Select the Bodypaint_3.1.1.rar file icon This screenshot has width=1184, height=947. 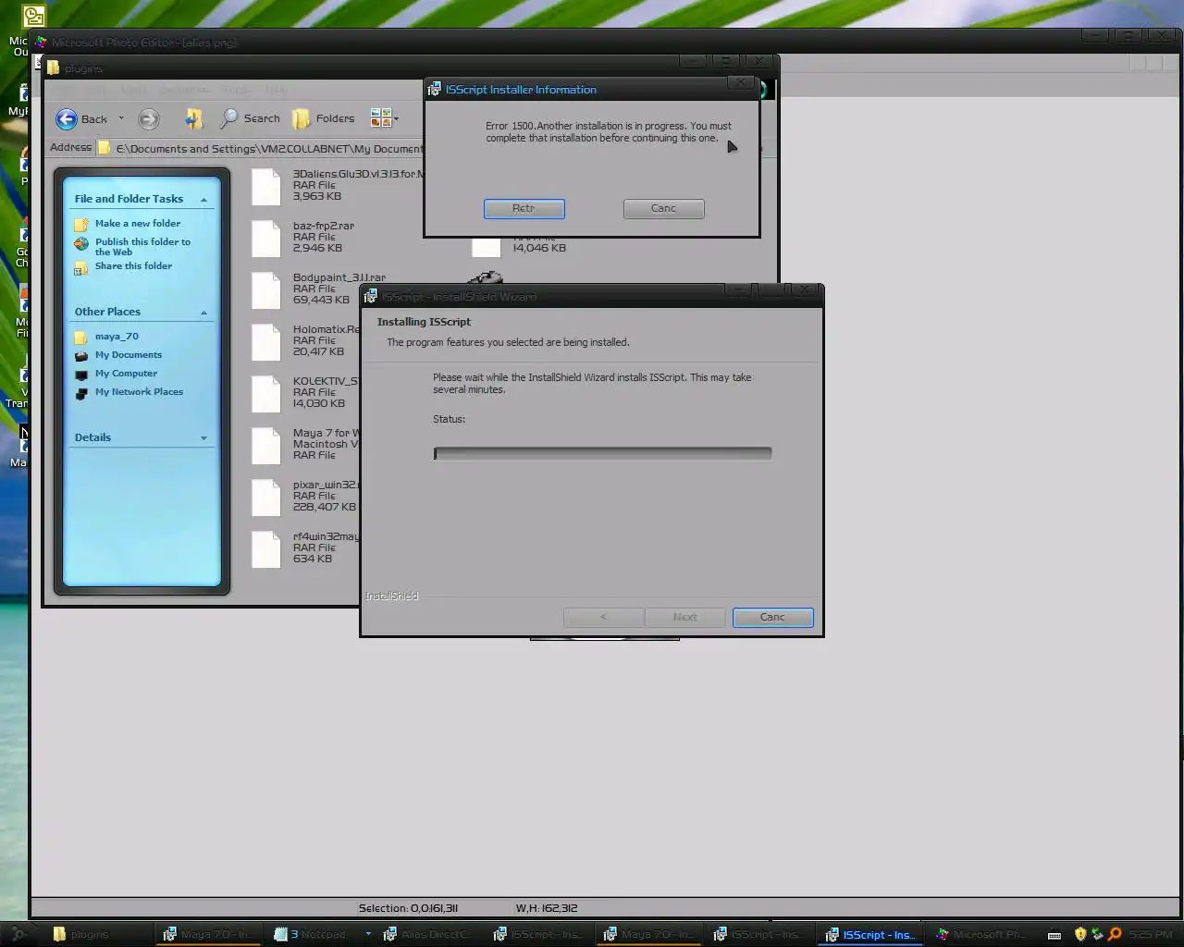(x=266, y=290)
